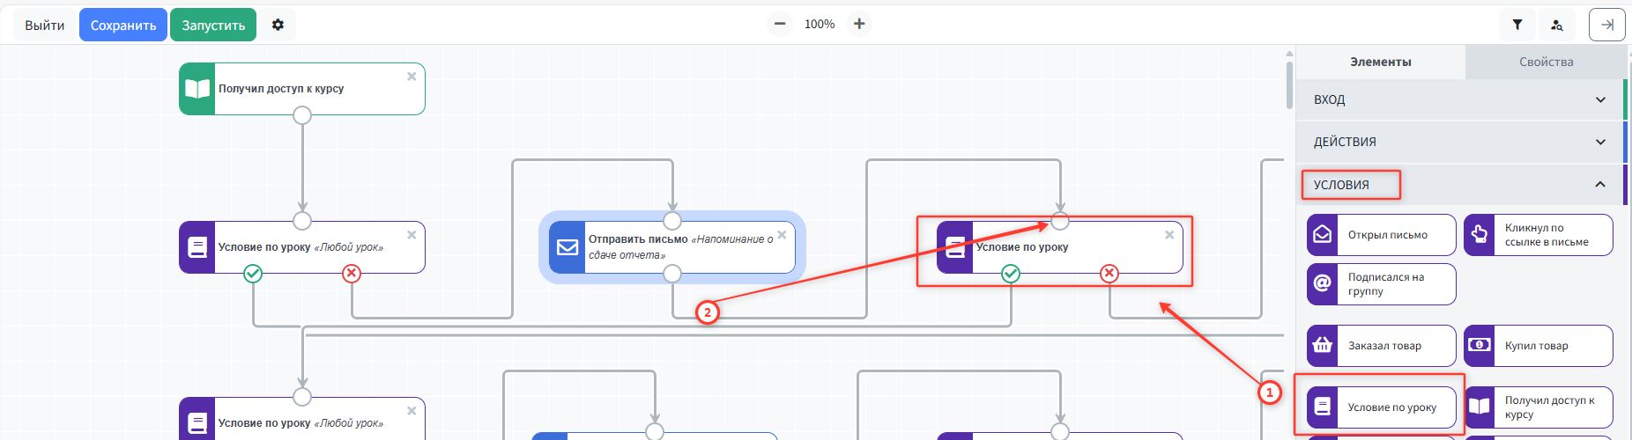This screenshot has width=1632, height=440.
Task: Collapse the right sidebar with arrow icon
Action: (x=1606, y=25)
